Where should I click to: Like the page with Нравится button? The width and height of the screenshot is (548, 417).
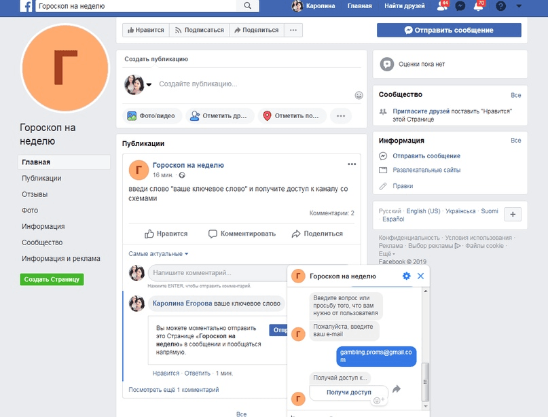(146, 30)
